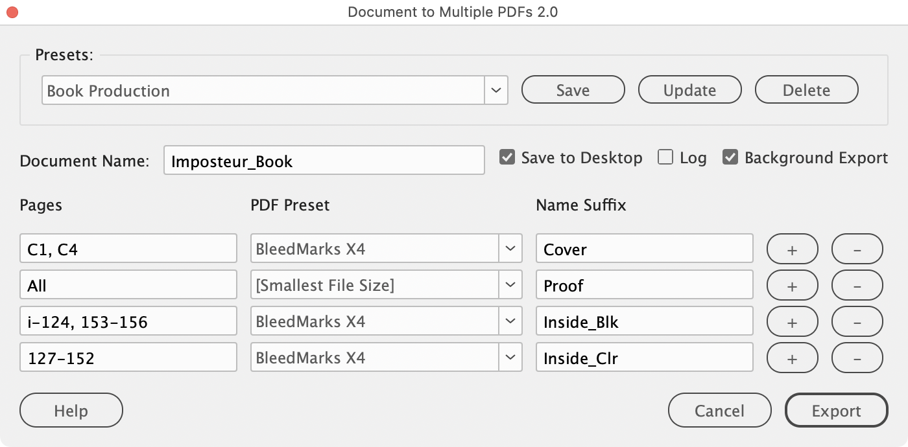Click the Pages field containing 127-152
Screen dimensions: 908x447
(x=128, y=358)
